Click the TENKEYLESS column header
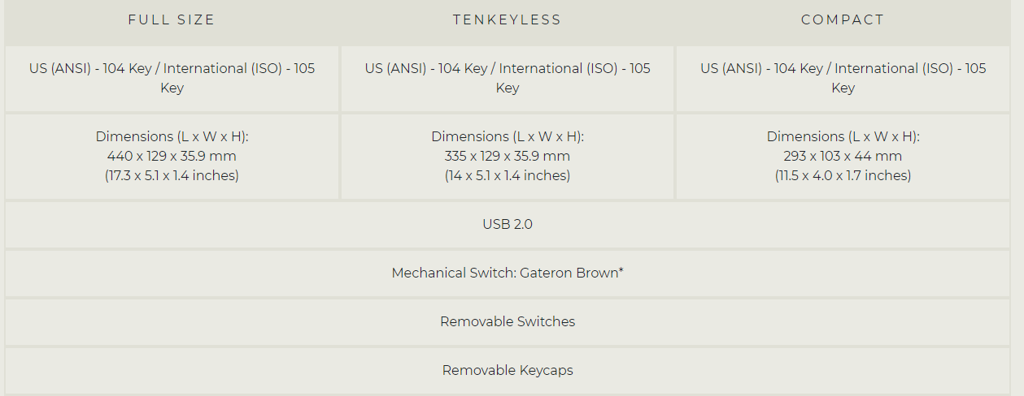The image size is (1024, 396). pyautogui.click(x=507, y=20)
